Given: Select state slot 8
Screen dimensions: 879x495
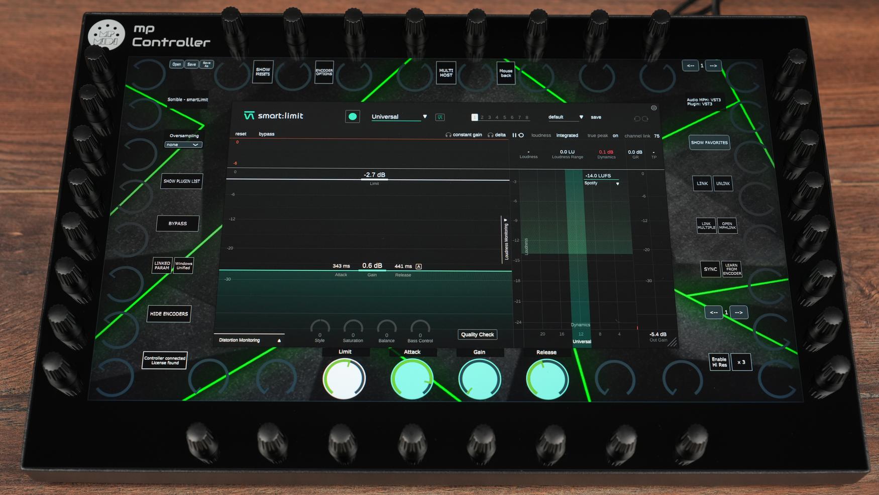Looking at the screenshot, I should (526, 117).
